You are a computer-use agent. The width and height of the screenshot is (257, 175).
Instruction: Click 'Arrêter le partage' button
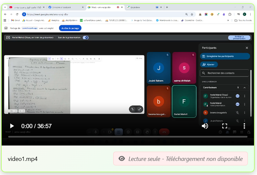pyautogui.click(x=70, y=28)
